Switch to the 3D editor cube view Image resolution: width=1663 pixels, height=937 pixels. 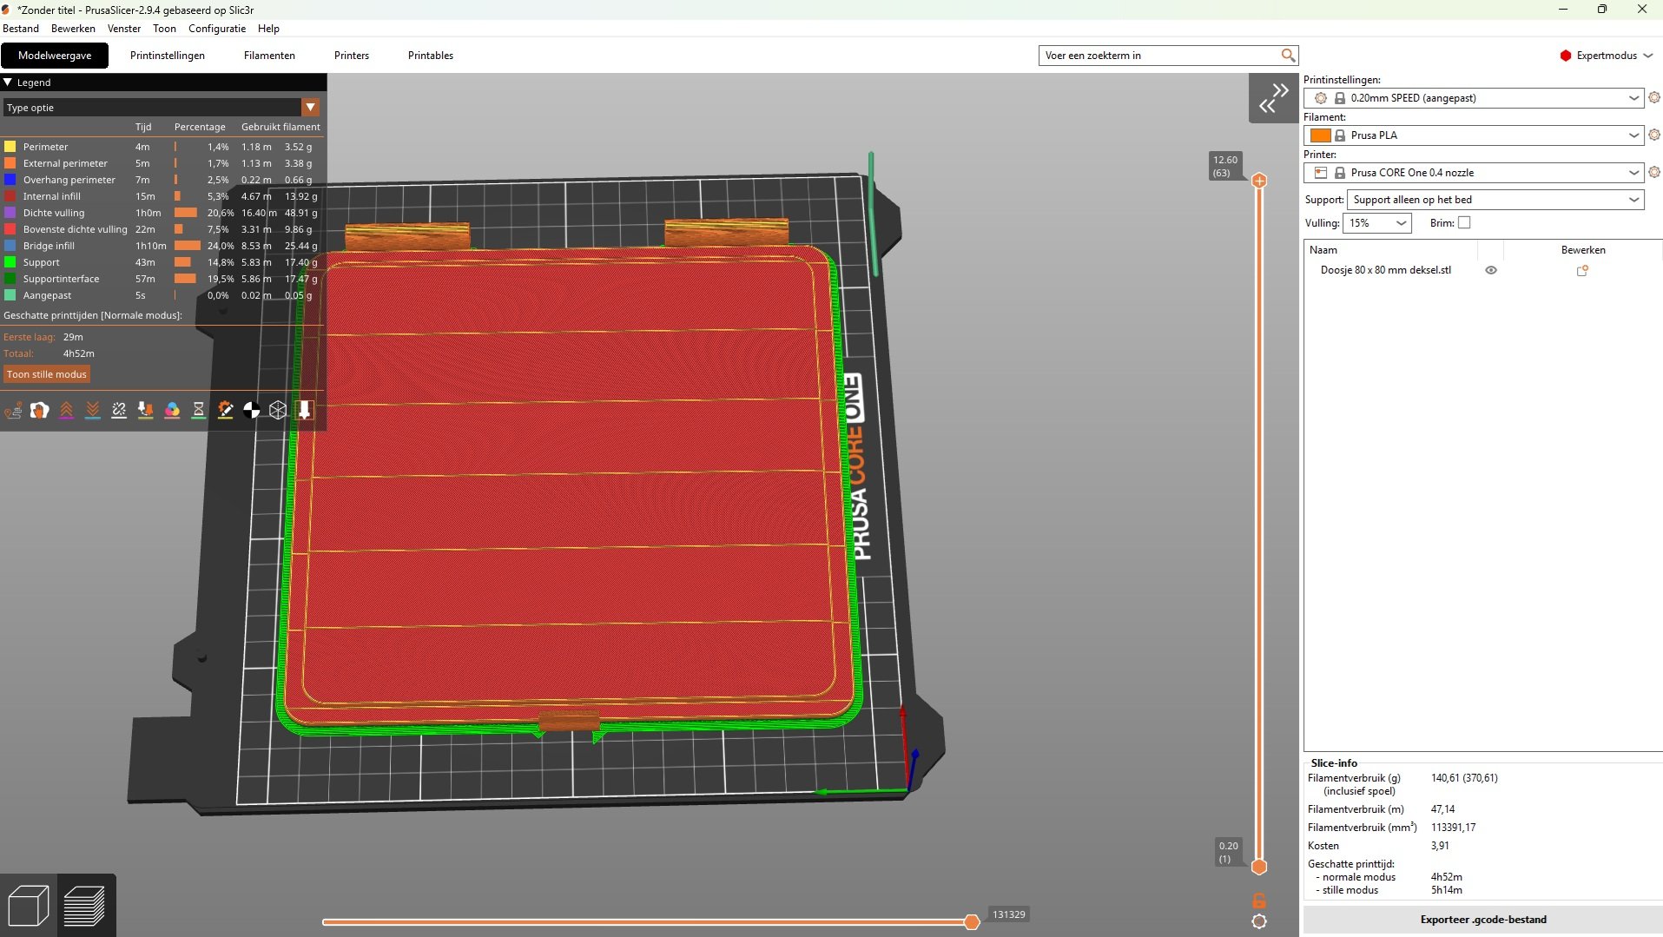coord(29,906)
